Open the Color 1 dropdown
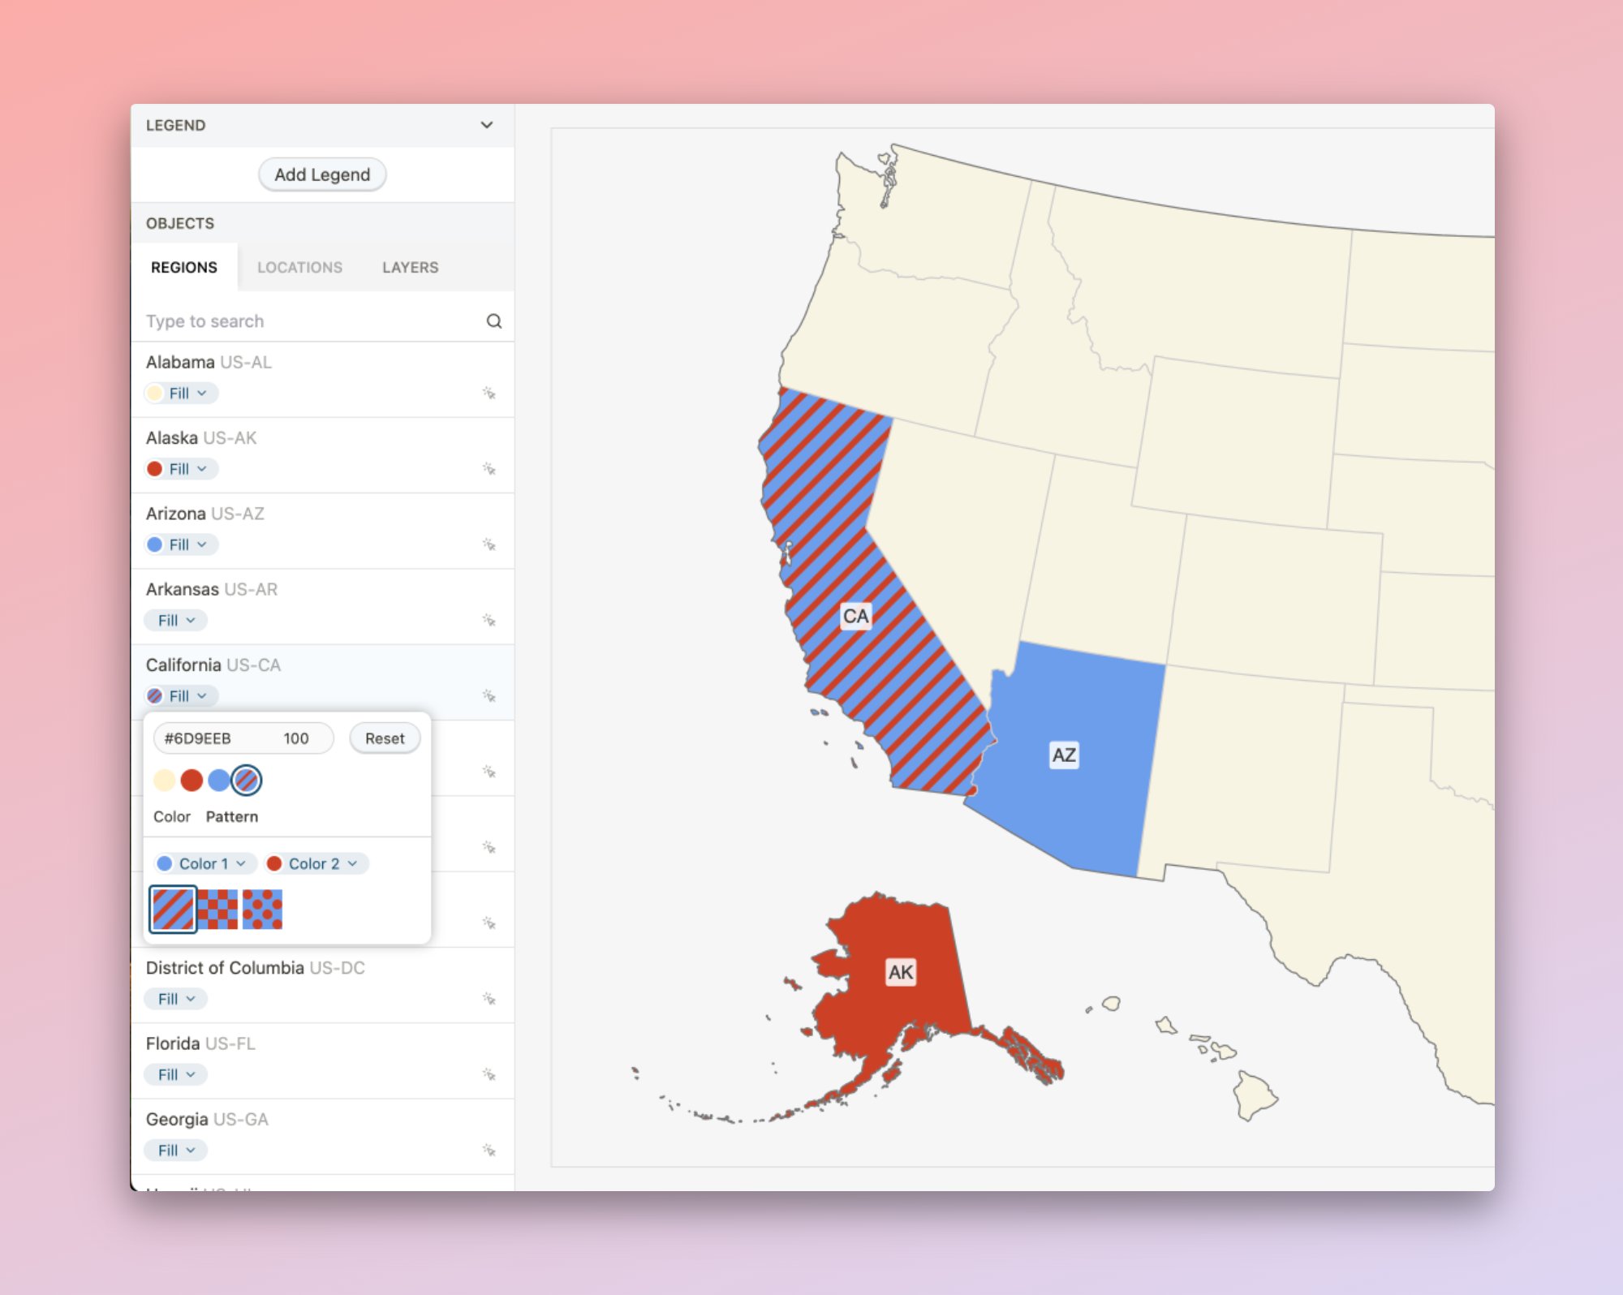 pyautogui.click(x=204, y=863)
